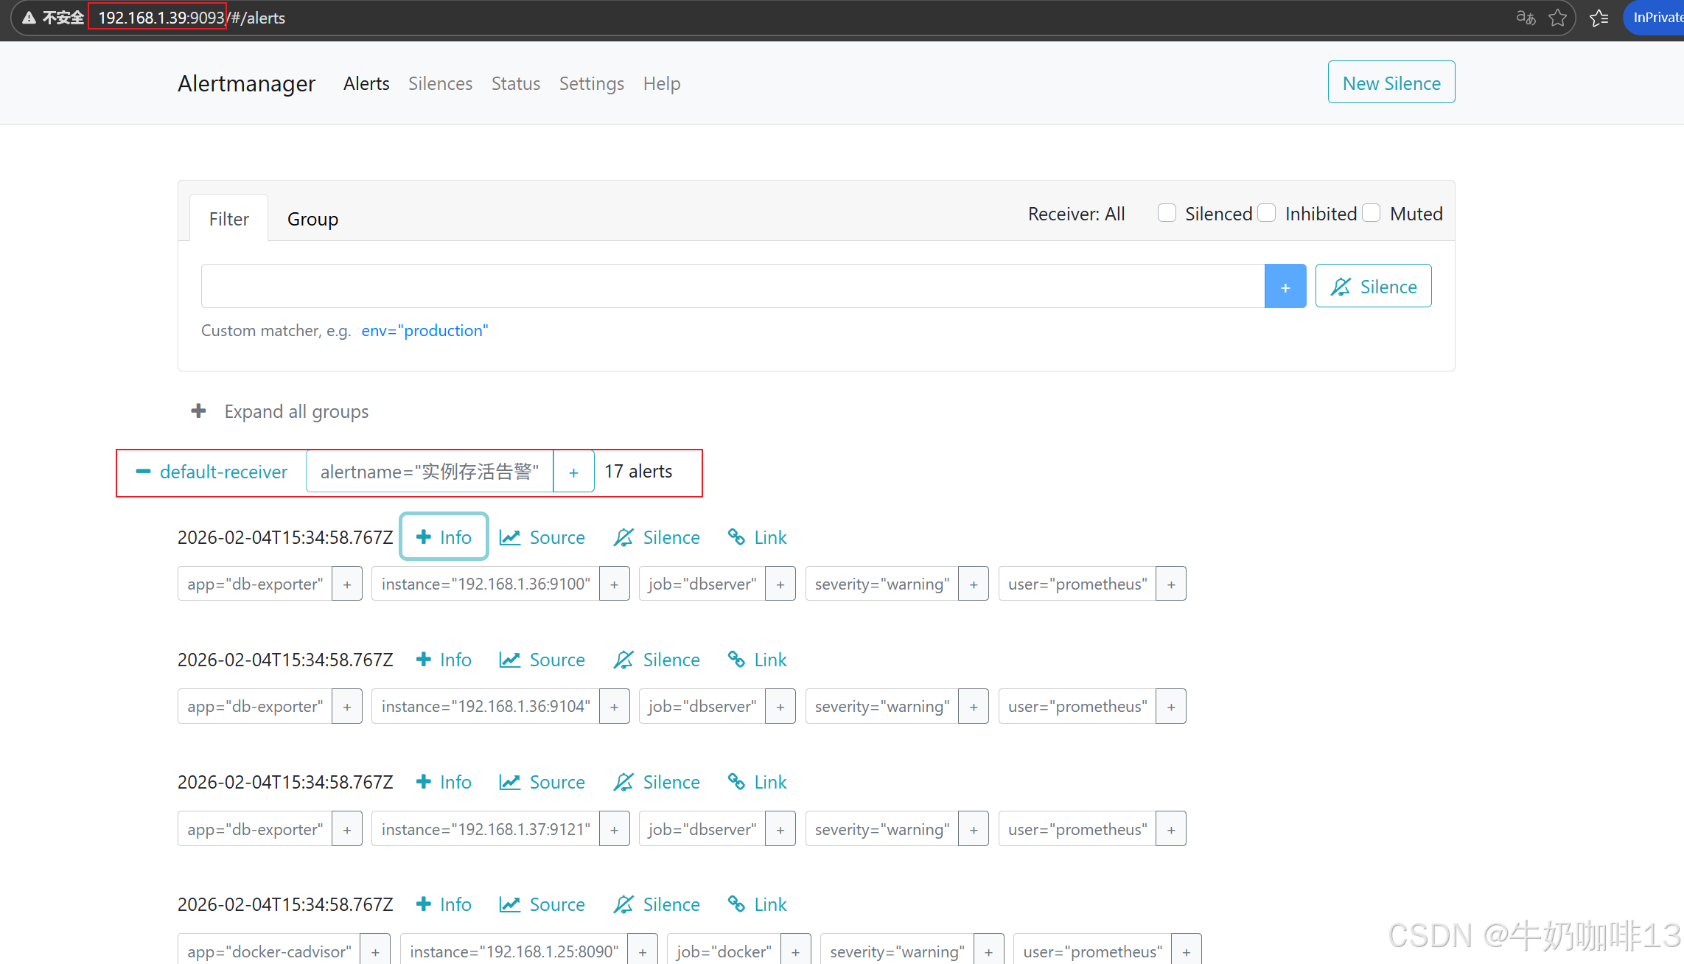Enable the Silenced checkbox
This screenshot has width=1684, height=964.
coord(1167,214)
